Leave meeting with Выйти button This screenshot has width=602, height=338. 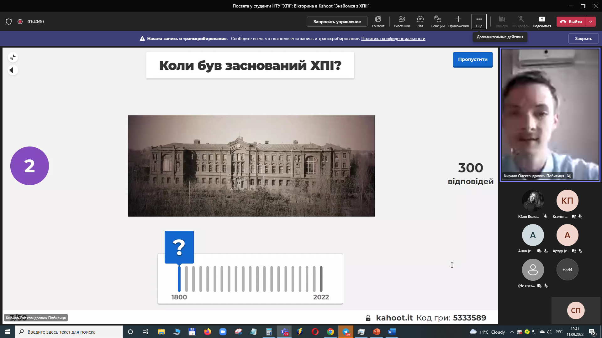click(x=571, y=22)
